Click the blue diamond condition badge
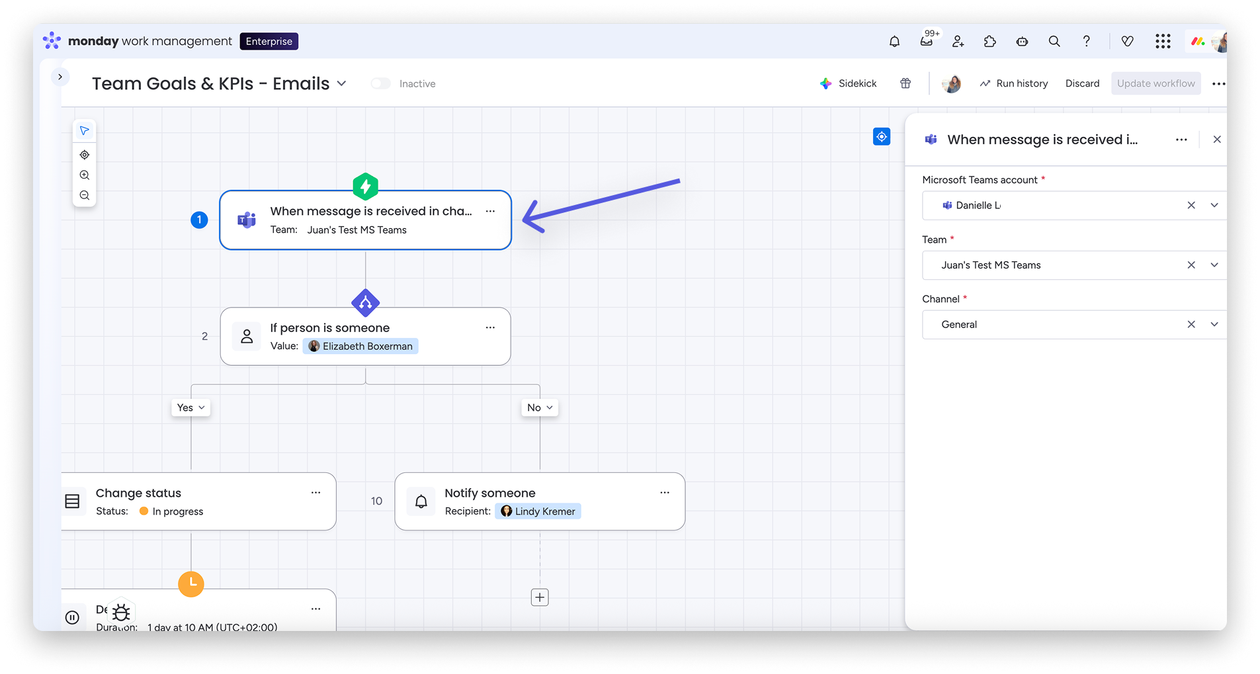Viewport: 1260px width, 674px height. [x=366, y=303]
